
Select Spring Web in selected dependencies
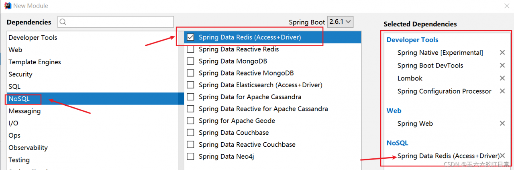[415, 123]
